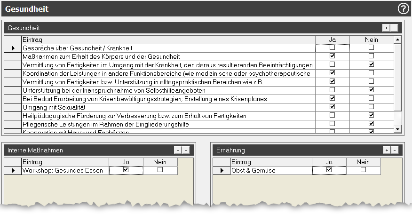Click minus button in Ernährung panel
This screenshot has height=214, width=412.
(x=394, y=150)
